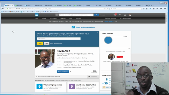Open the Learning menu item
The height and width of the screenshot is (95, 169).
coord(63,18)
